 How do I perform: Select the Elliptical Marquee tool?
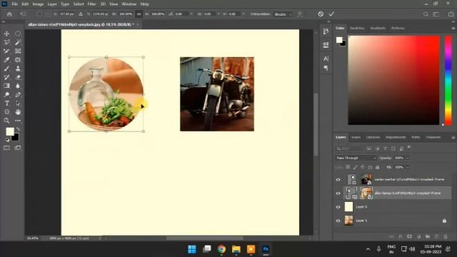point(18,34)
